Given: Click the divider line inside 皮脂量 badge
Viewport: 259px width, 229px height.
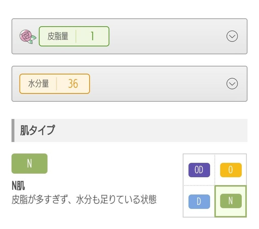Looking at the screenshot, I should pyautogui.click(x=76, y=36).
